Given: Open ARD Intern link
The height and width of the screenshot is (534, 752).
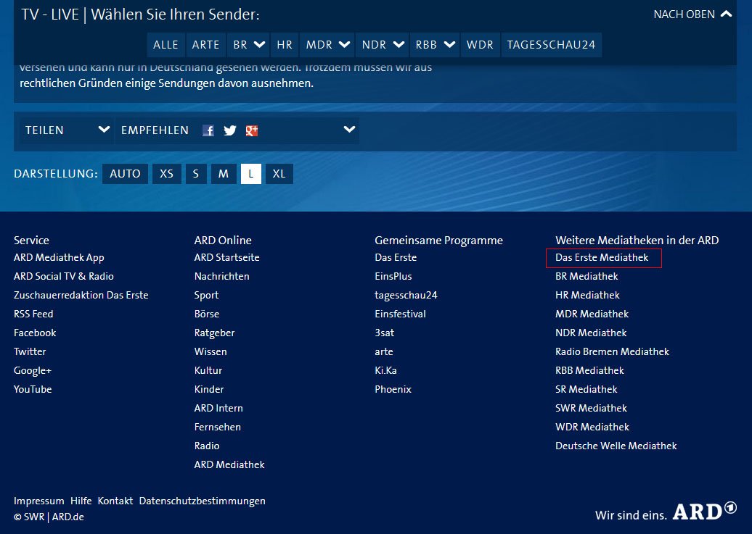Looking at the screenshot, I should click(x=218, y=408).
